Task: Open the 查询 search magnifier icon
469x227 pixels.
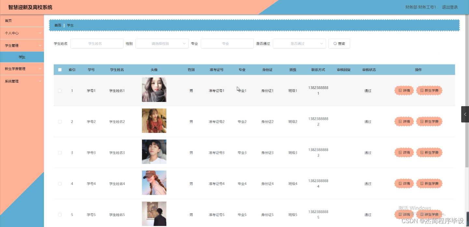Action: (x=334, y=43)
